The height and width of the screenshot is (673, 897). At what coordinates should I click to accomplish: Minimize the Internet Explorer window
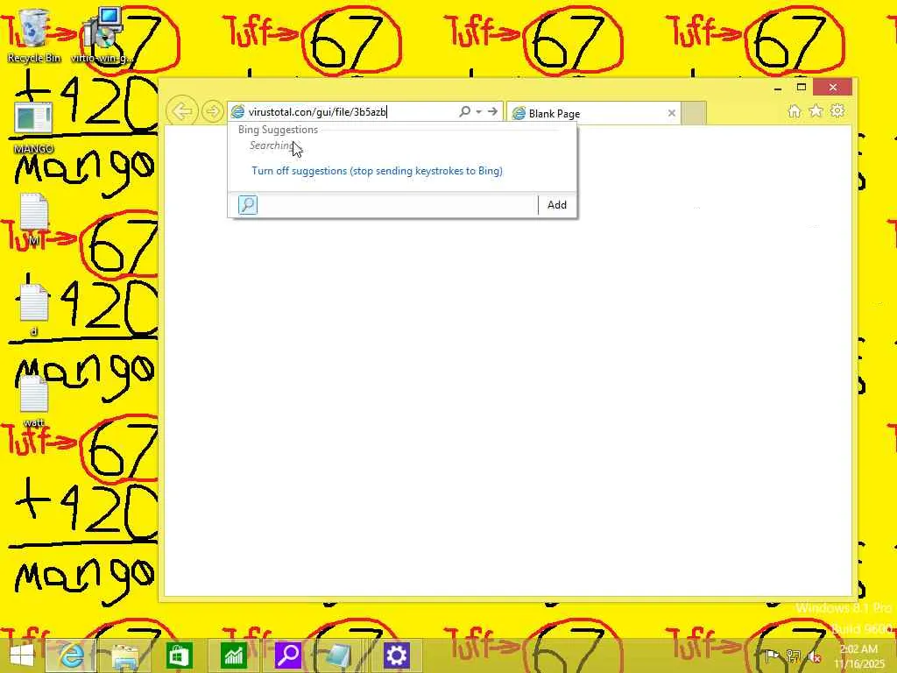[x=778, y=88]
